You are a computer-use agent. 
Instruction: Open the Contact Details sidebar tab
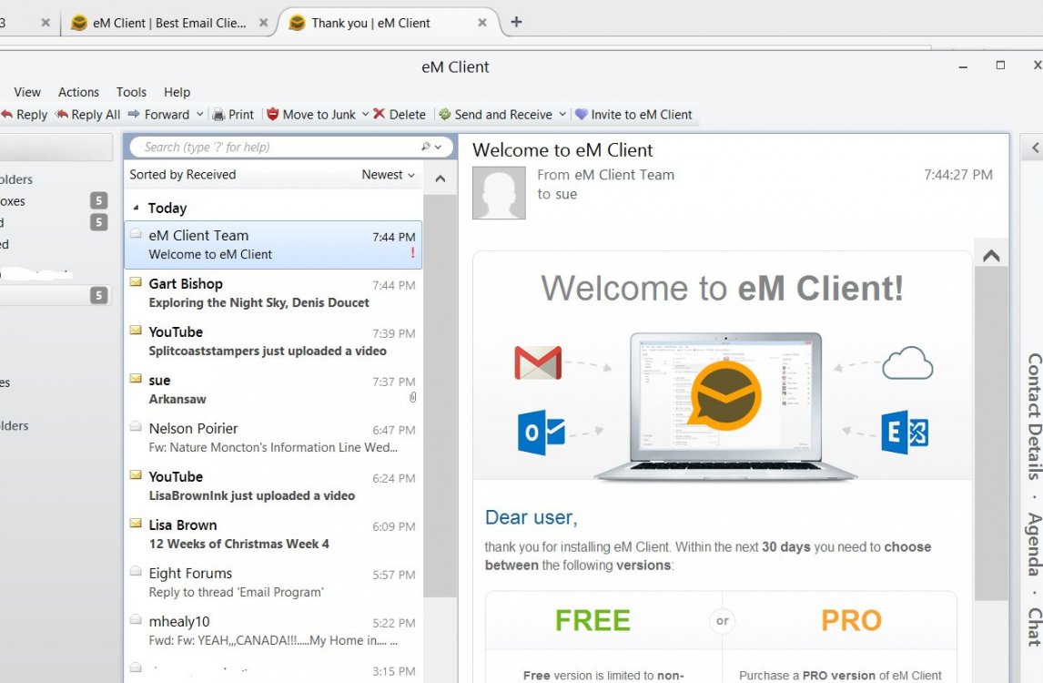point(1034,417)
